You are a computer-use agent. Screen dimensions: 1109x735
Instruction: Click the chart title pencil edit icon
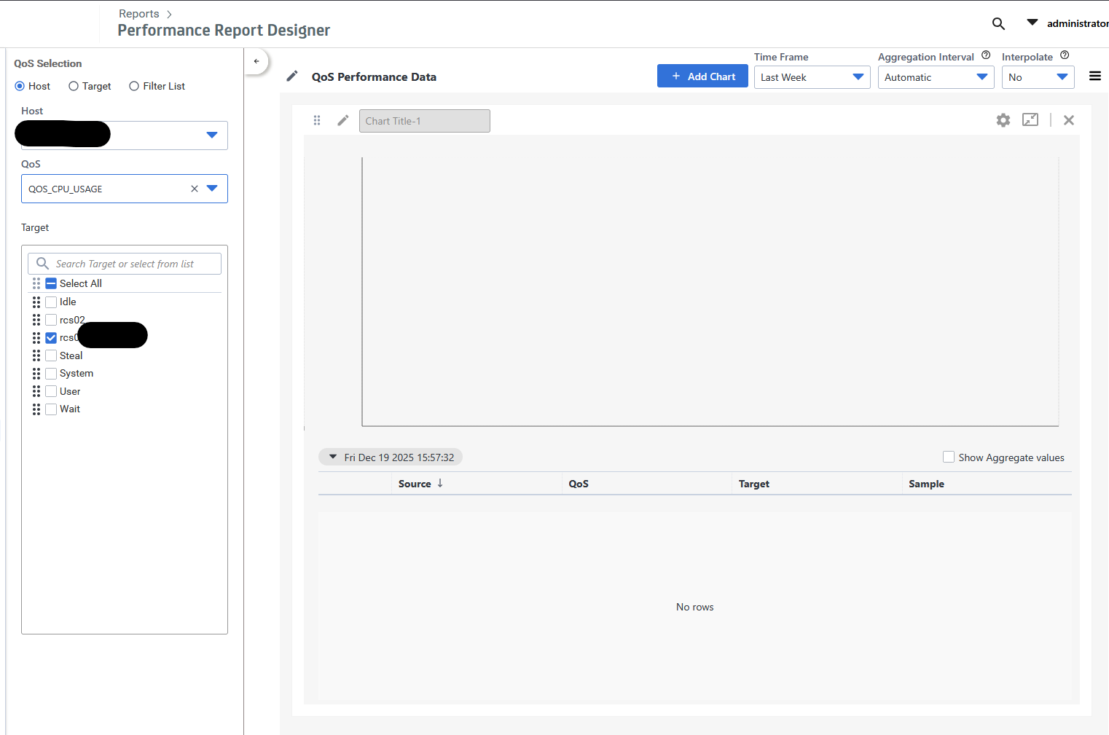(343, 121)
